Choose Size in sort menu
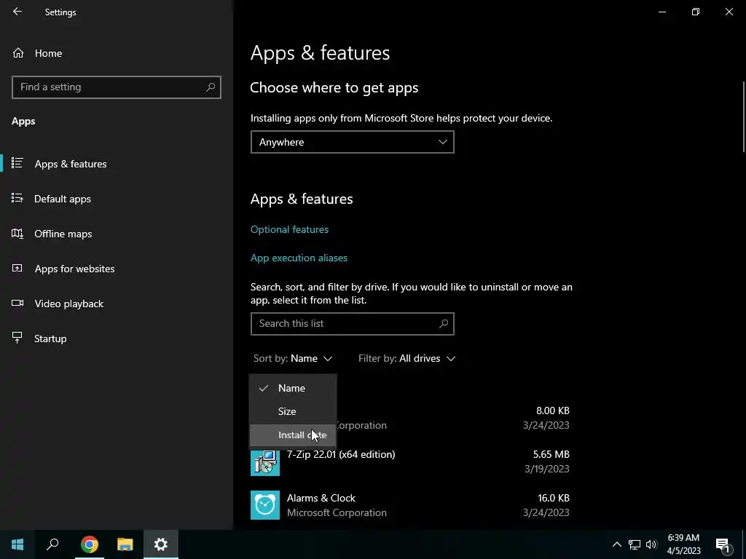This screenshot has height=559, width=746. tap(293, 411)
